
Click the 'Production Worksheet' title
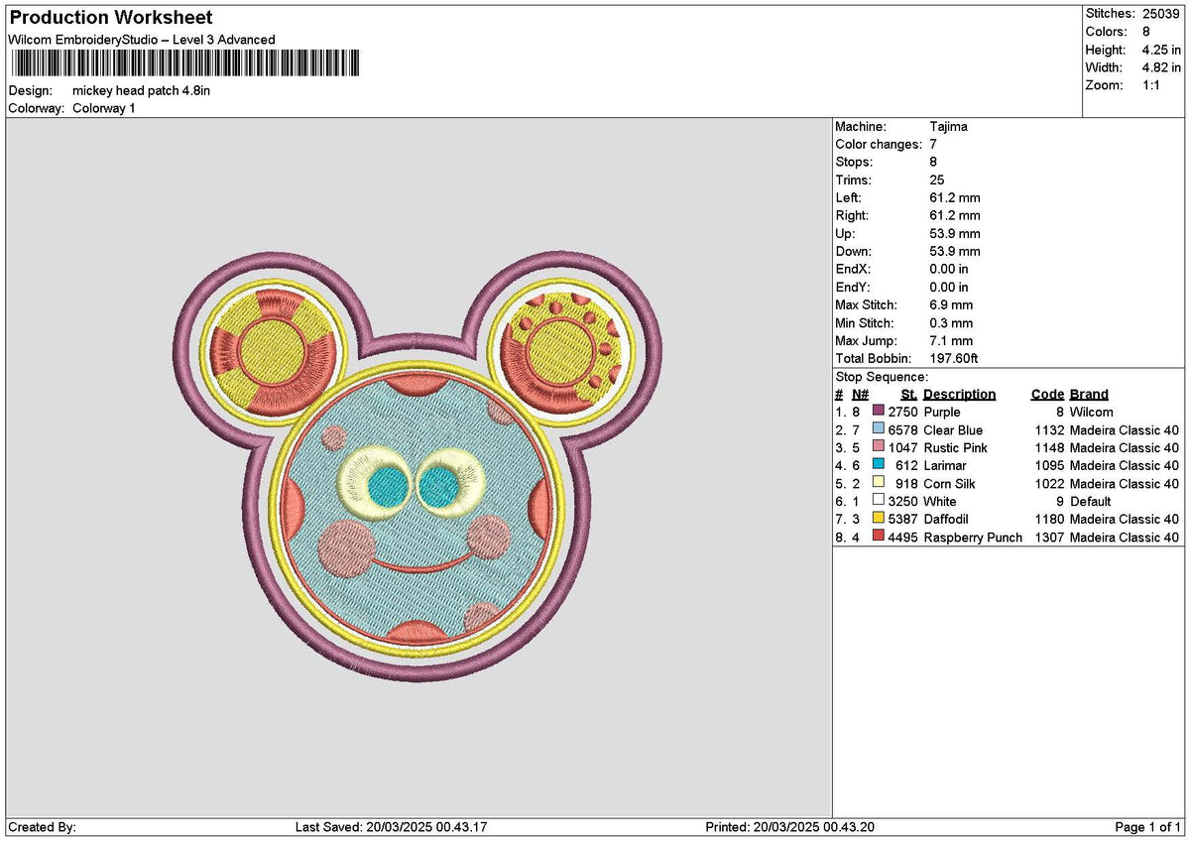point(110,18)
